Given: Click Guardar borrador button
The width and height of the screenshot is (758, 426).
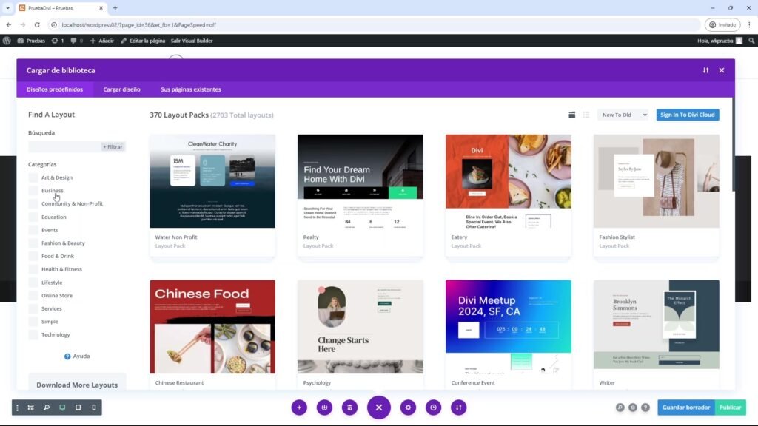Looking at the screenshot, I should point(686,408).
